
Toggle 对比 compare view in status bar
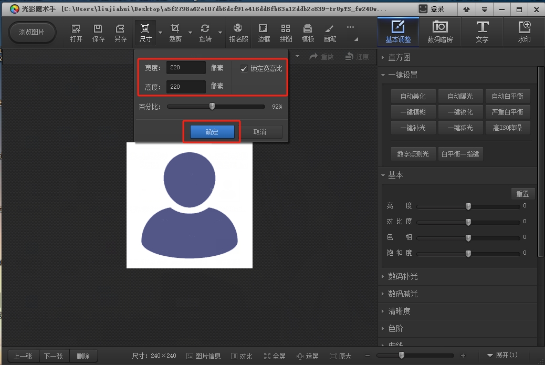[x=241, y=356]
